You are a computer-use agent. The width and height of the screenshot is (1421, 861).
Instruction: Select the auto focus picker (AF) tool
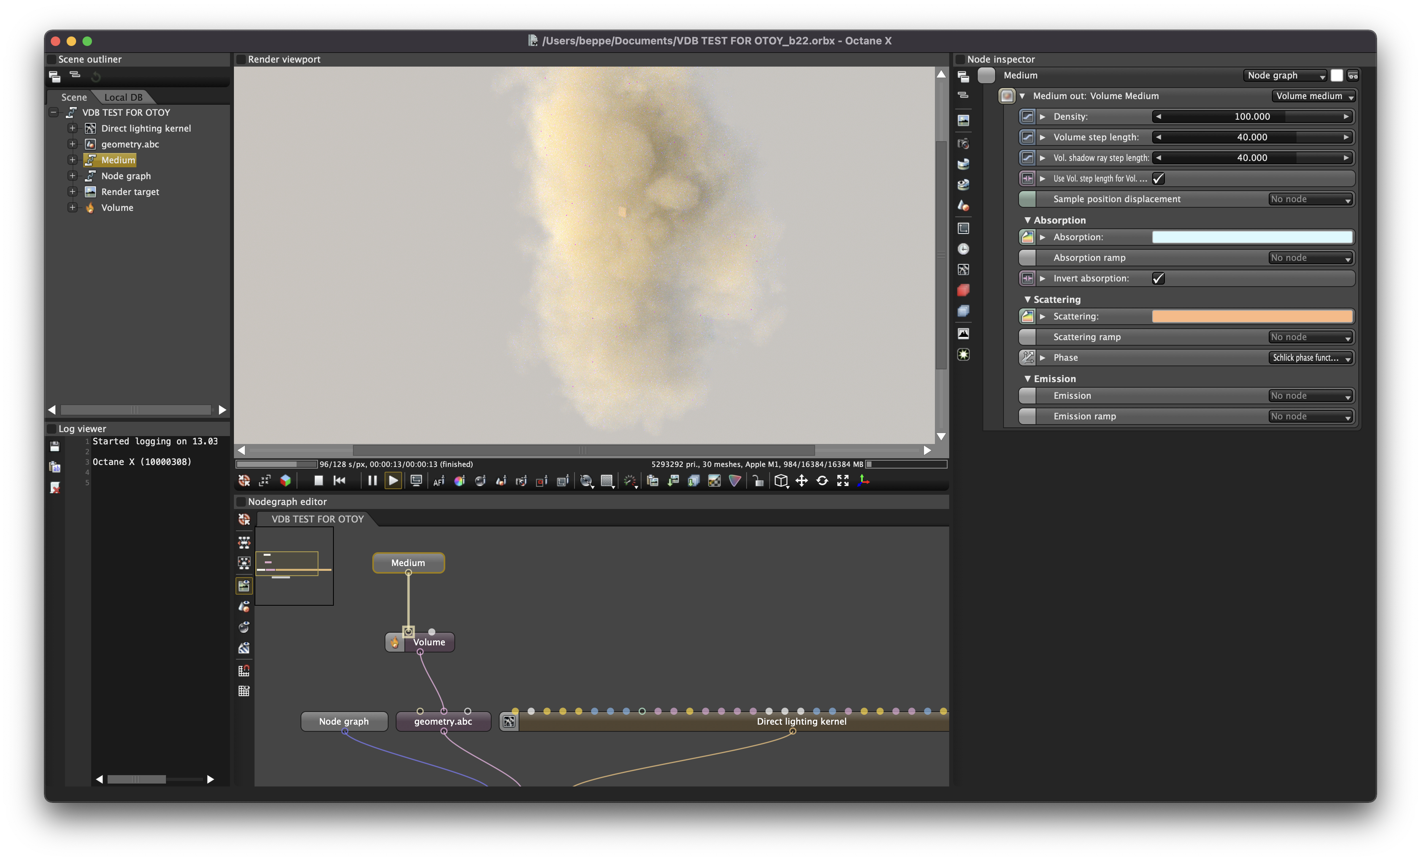pyautogui.click(x=439, y=481)
